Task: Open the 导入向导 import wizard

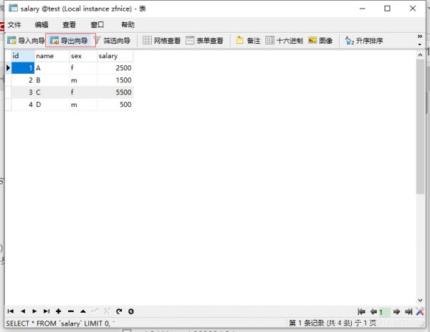Action: tap(26, 41)
